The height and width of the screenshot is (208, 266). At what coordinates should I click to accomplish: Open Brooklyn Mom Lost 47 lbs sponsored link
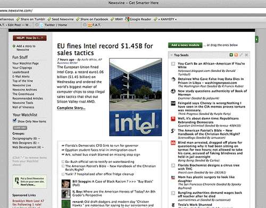click(28, 203)
